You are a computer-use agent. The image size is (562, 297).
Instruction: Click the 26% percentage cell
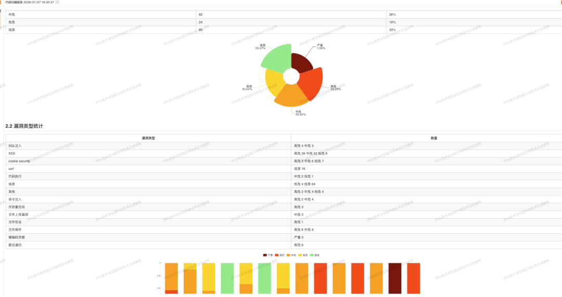point(474,15)
